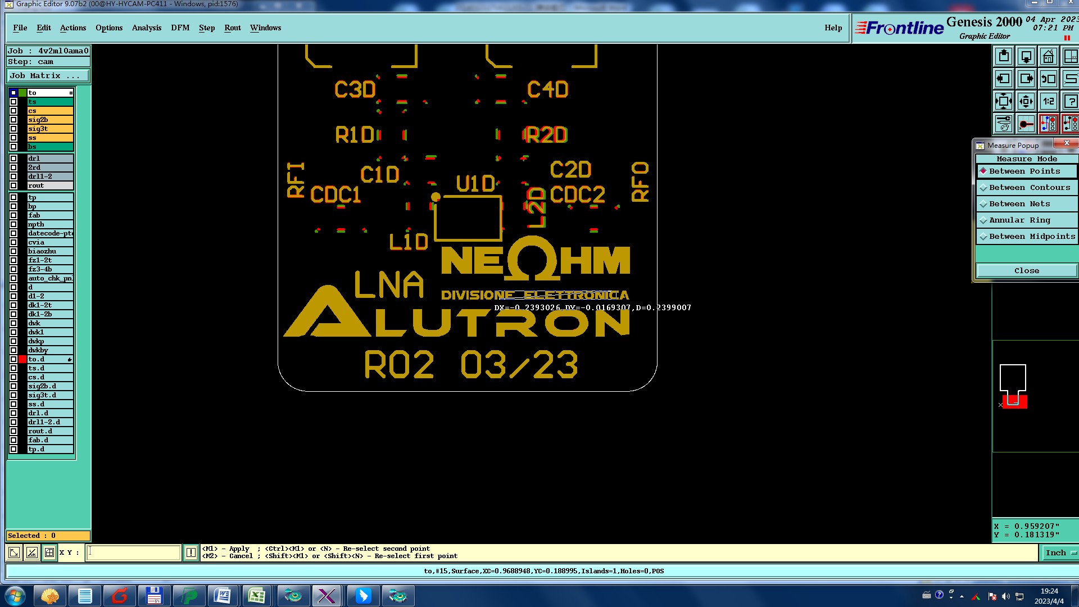
Task: Click the zoom out arrows icon
Action: 1026,101
